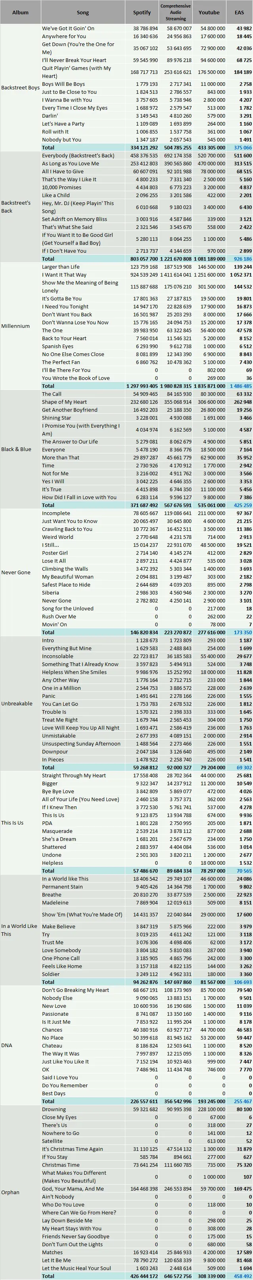
Task: Click song Everybody (Backstreet's Back)
Action: (78, 155)
